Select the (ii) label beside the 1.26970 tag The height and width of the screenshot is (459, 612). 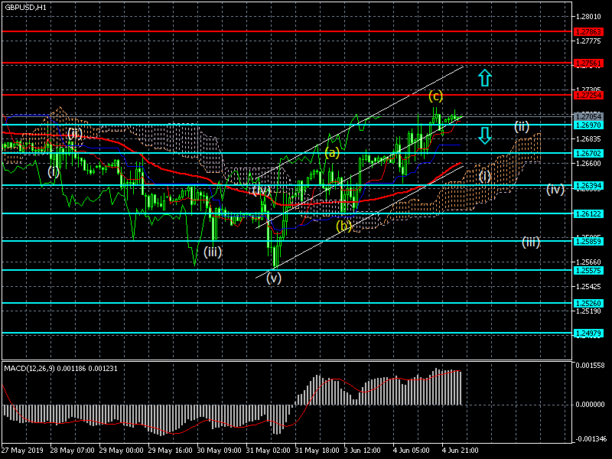click(x=522, y=126)
